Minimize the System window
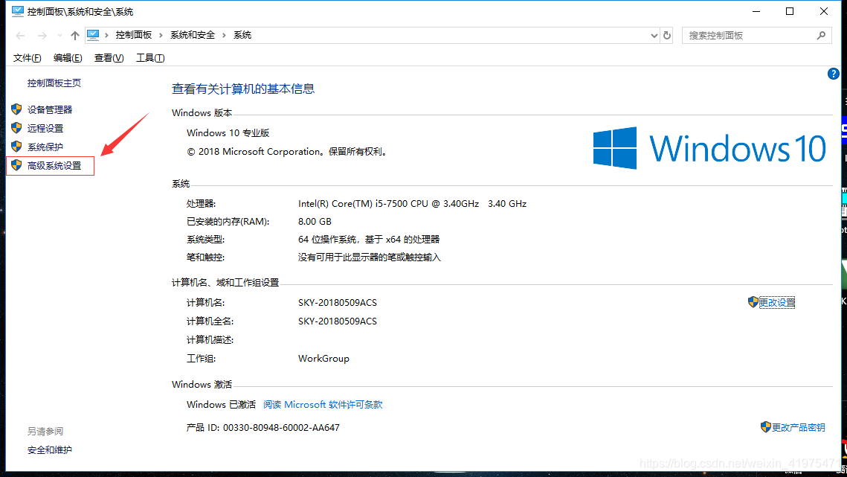The width and height of the screenshot is (847, 477). pyautogui.click(x=756, y=11)
